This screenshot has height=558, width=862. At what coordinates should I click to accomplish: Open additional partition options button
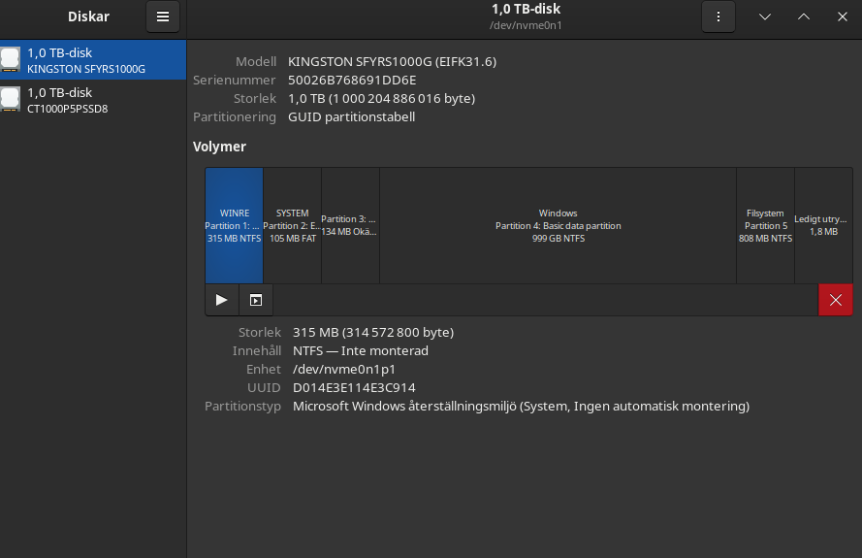click(256, 300)
